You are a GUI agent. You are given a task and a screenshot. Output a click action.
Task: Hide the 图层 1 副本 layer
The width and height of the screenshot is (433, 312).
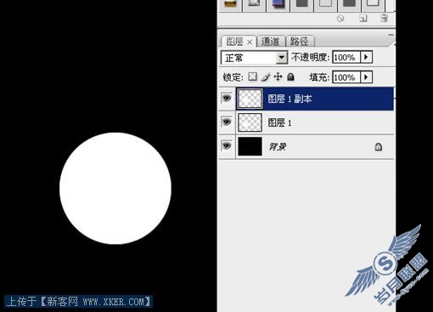(x=227, y=99)
